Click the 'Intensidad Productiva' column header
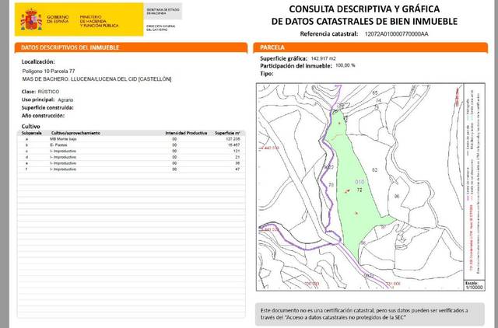 (186, 133)
